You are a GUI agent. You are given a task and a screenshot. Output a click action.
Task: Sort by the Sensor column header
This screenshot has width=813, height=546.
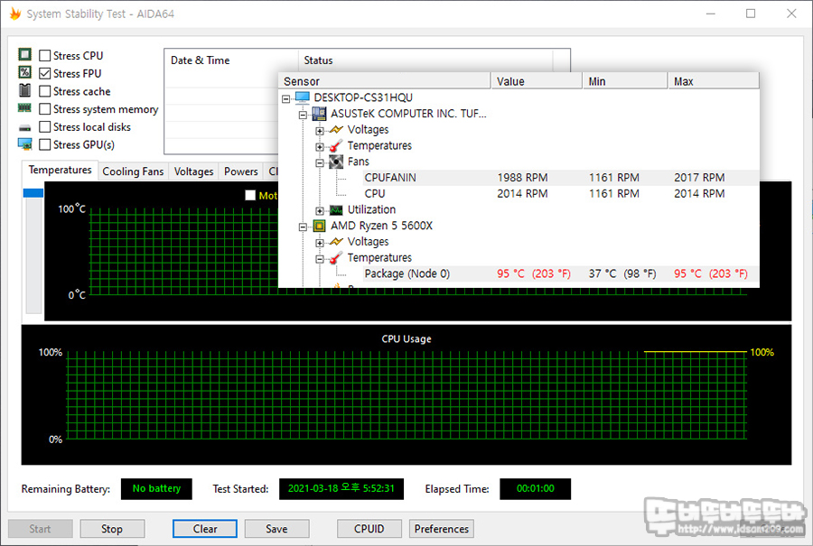click(x=384, y=81)
